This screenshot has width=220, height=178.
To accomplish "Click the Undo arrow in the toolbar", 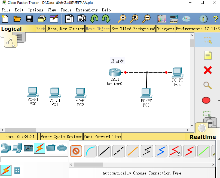I will [94, 18].
